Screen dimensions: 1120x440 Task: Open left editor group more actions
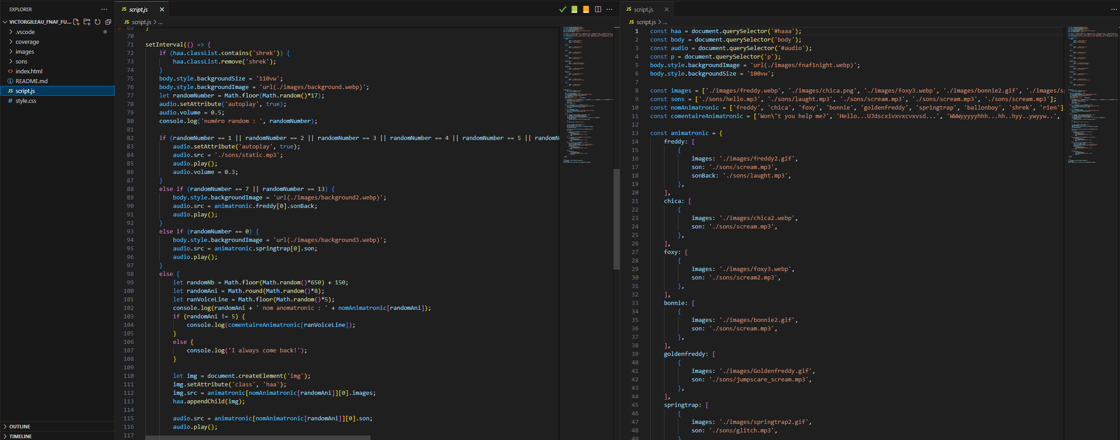pos(609,9)
